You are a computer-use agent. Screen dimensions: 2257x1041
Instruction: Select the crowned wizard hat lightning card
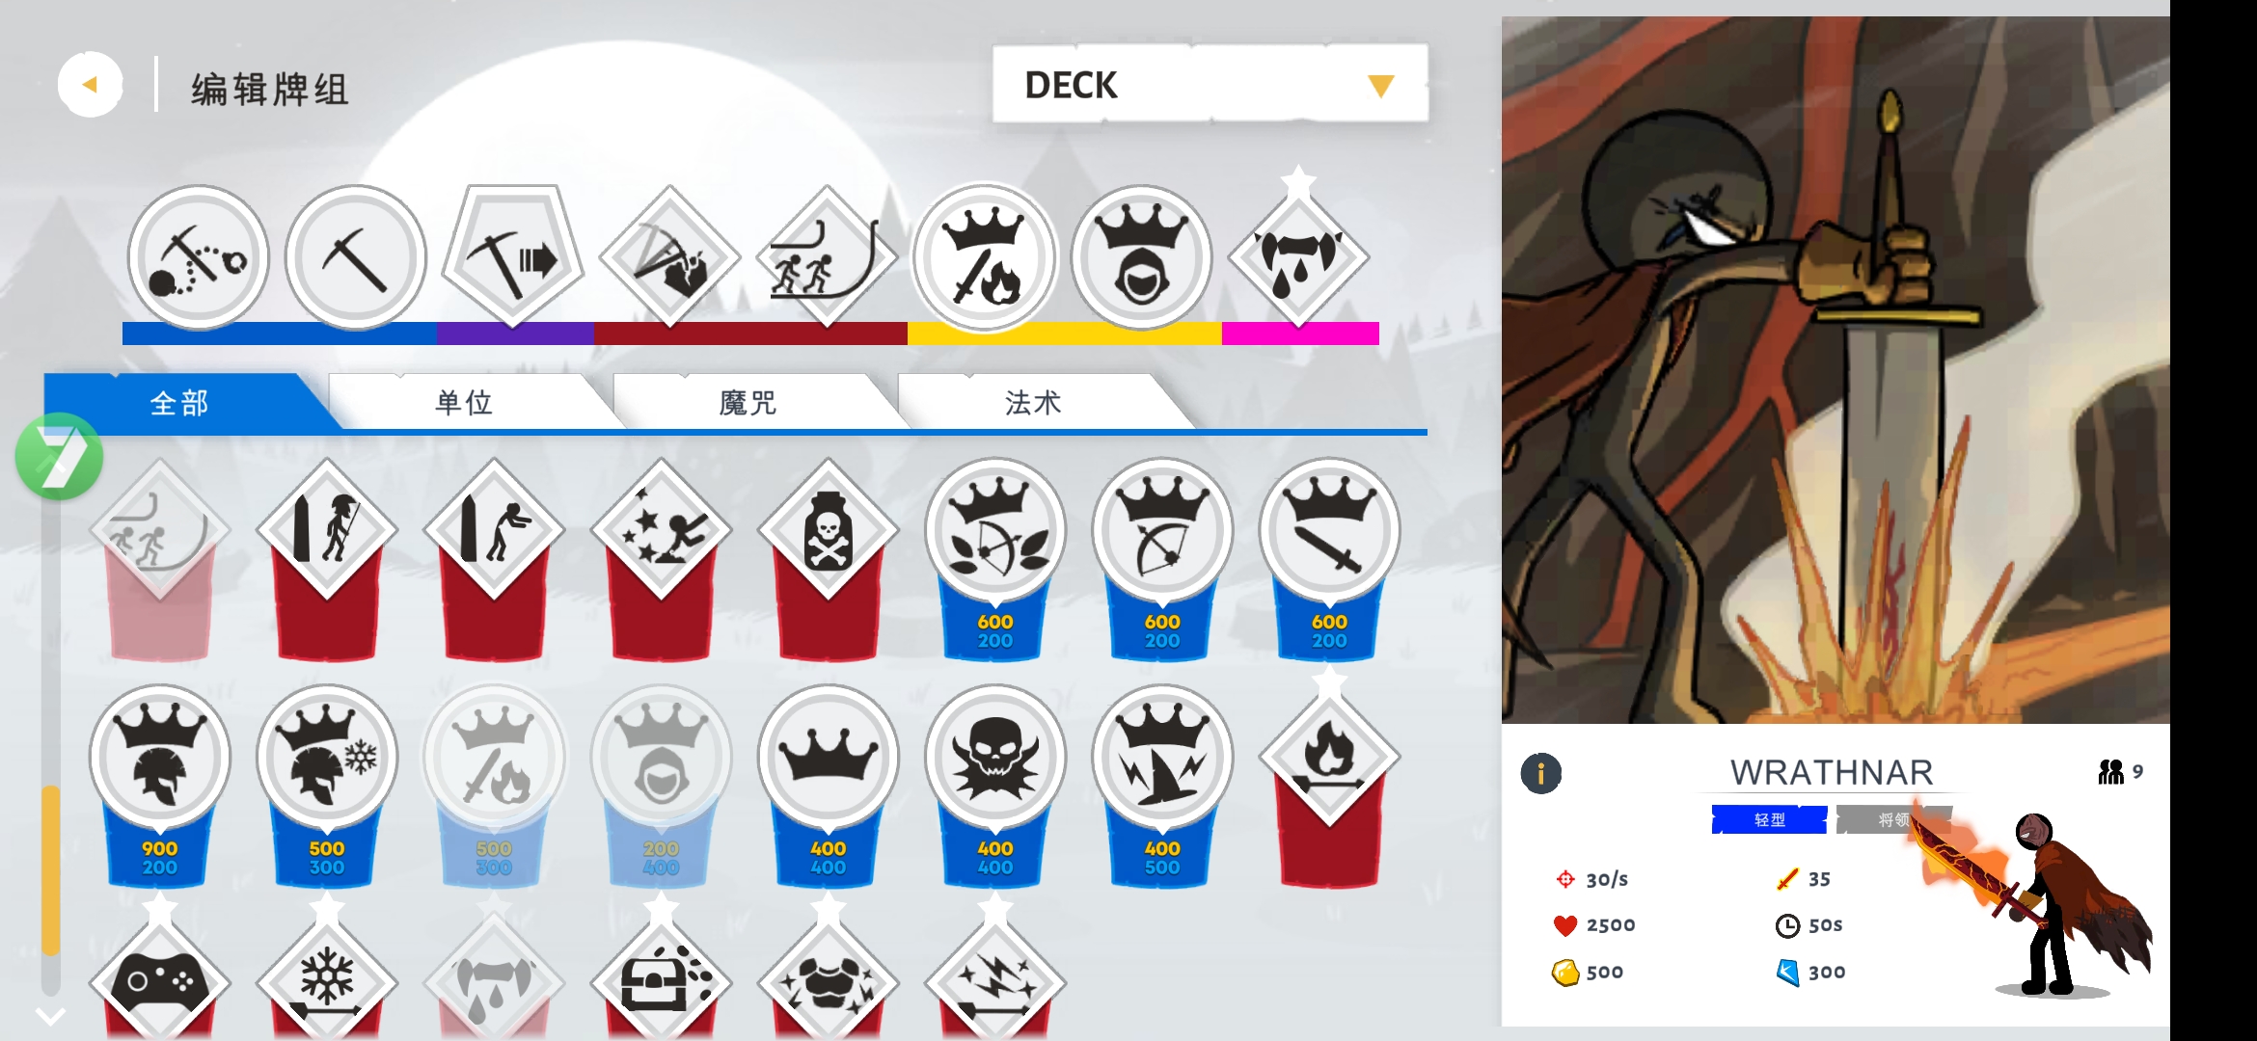(1162, 786)
